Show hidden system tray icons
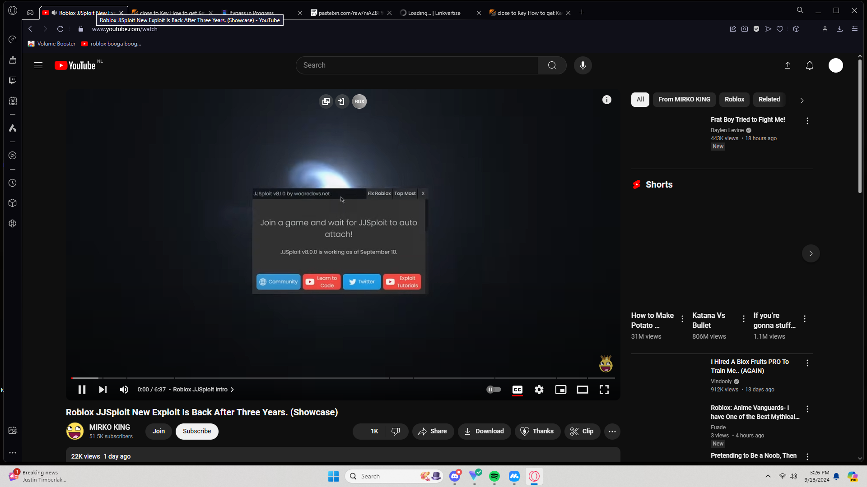Image resolution: width=867 pixels, height=487 pixels. pyautogui.click(x=768, y=476)
